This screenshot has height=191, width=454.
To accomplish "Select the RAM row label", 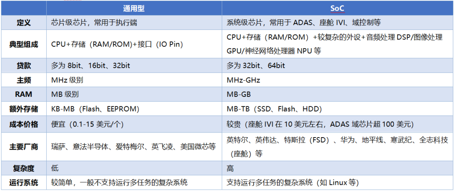I will pyautogui.click(x=24, y=94).
